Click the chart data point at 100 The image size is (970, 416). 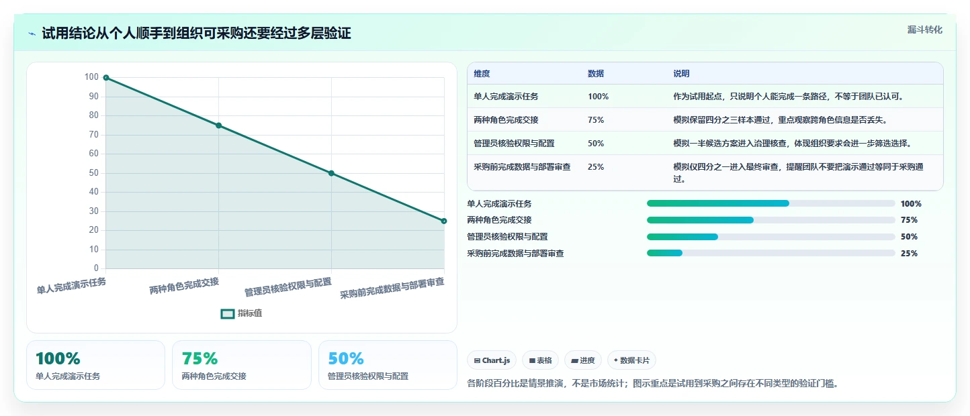106,78
